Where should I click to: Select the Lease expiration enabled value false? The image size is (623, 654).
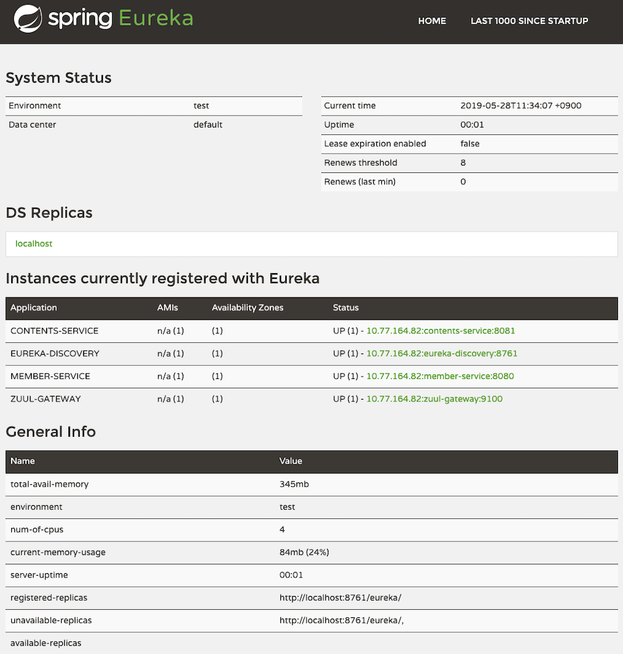coord(470,144)
